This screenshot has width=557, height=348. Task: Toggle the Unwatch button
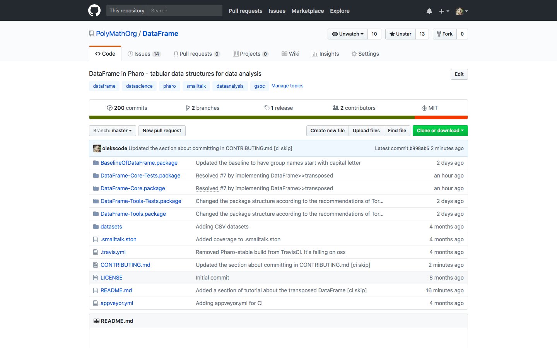(348, 34)
